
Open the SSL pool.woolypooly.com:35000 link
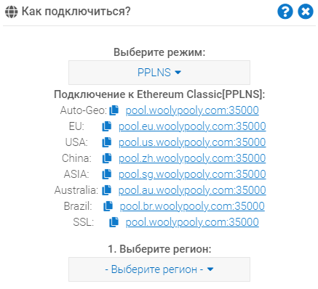(192, 222)
